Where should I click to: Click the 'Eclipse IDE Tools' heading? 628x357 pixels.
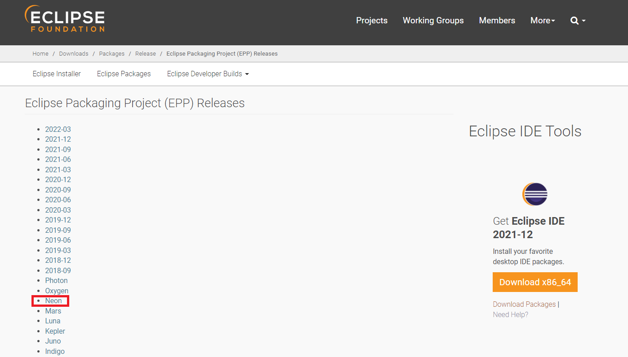click(525, 131)
